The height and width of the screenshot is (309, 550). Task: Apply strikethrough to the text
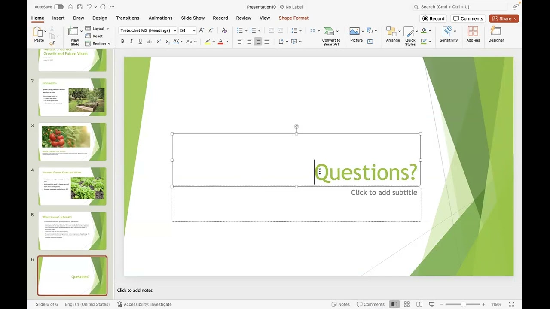[x=149, y=42]
